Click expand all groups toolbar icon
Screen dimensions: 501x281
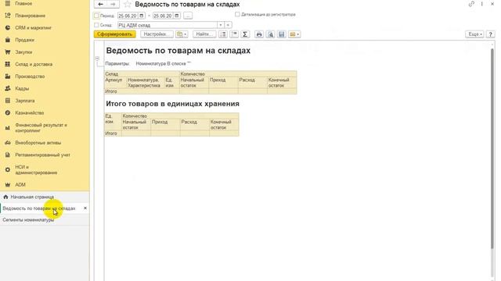223,34
